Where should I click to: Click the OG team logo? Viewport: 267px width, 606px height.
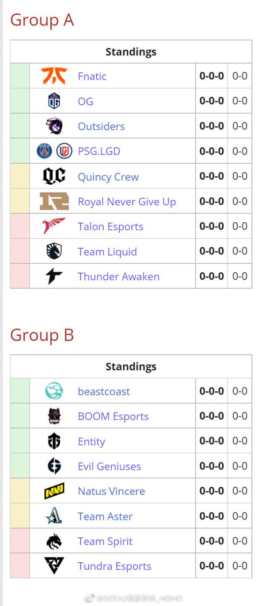(x=54, y=101)
